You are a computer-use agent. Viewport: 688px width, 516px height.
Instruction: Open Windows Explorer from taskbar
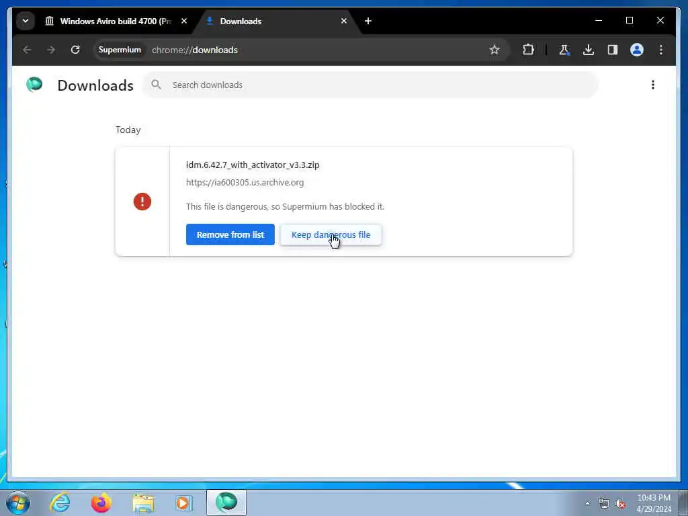(143, 503)
